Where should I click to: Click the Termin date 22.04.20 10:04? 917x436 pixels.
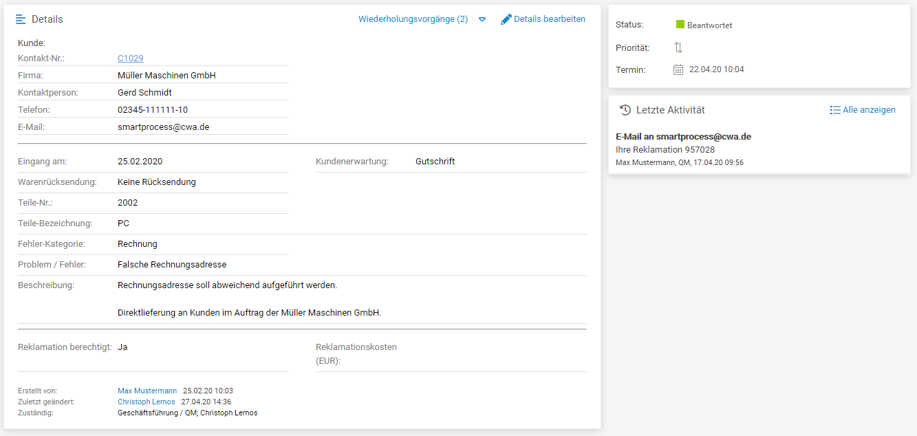(x=716, y=69)
